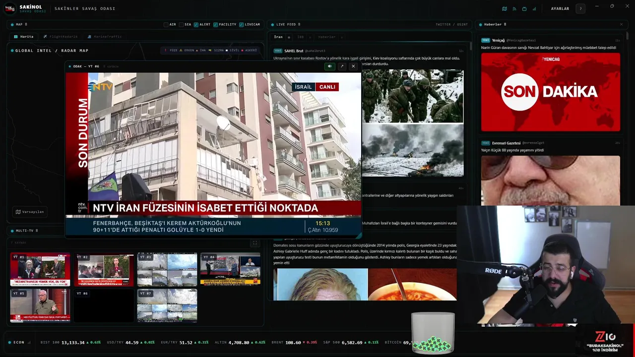Close the ODAK YT #6 focused video
Image resolution: width=635 pixels, height=357 pixels.
[353, 66]
